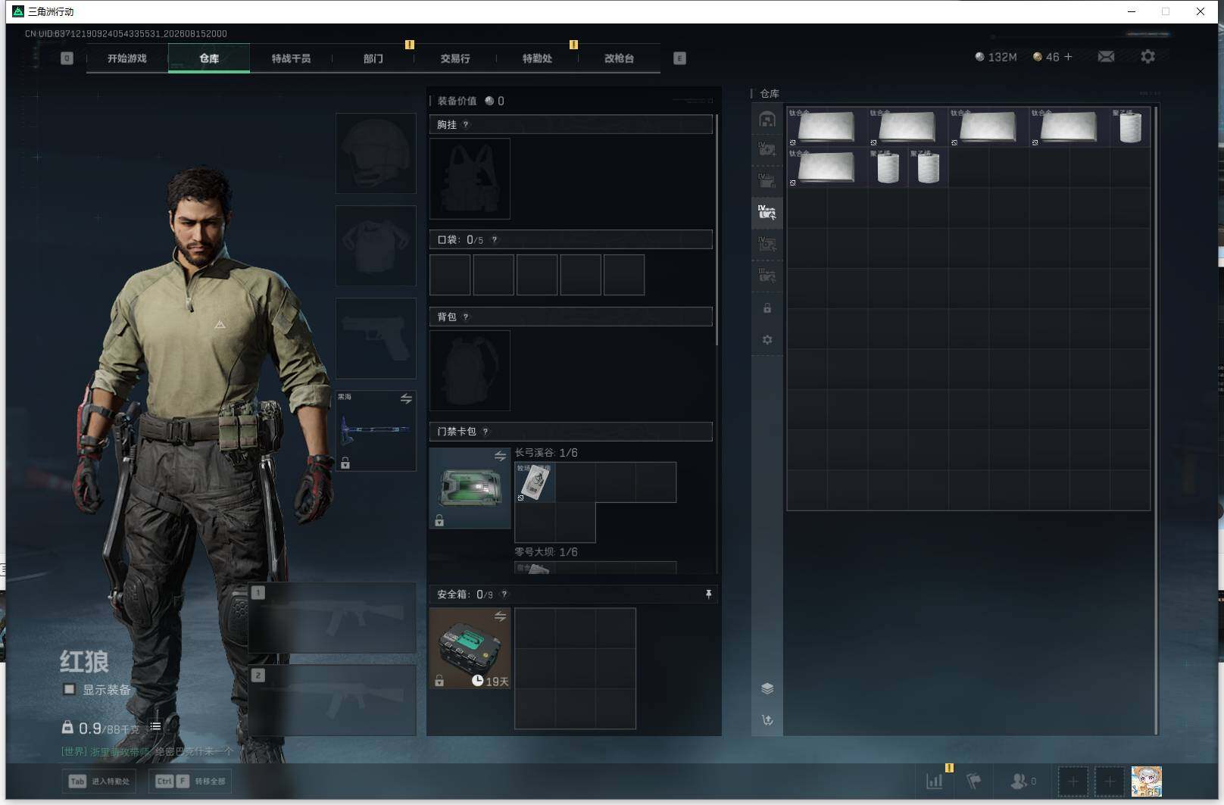Click the 进入特勤处 button
The width and height of the screenshot is (1224, 805).
pyautogui.click(x=99, y=782)
